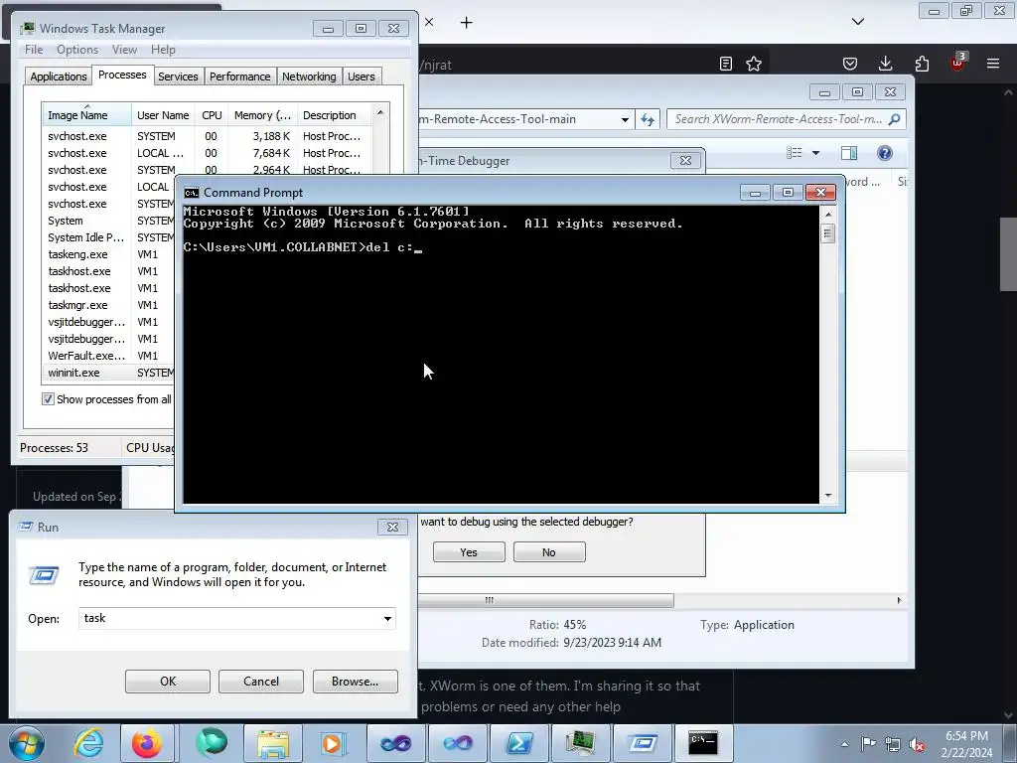Image resolution: width=1017 pixels, height=763 pixels.
Task: Open Task Manager File menu
Action: coord(34,50)
